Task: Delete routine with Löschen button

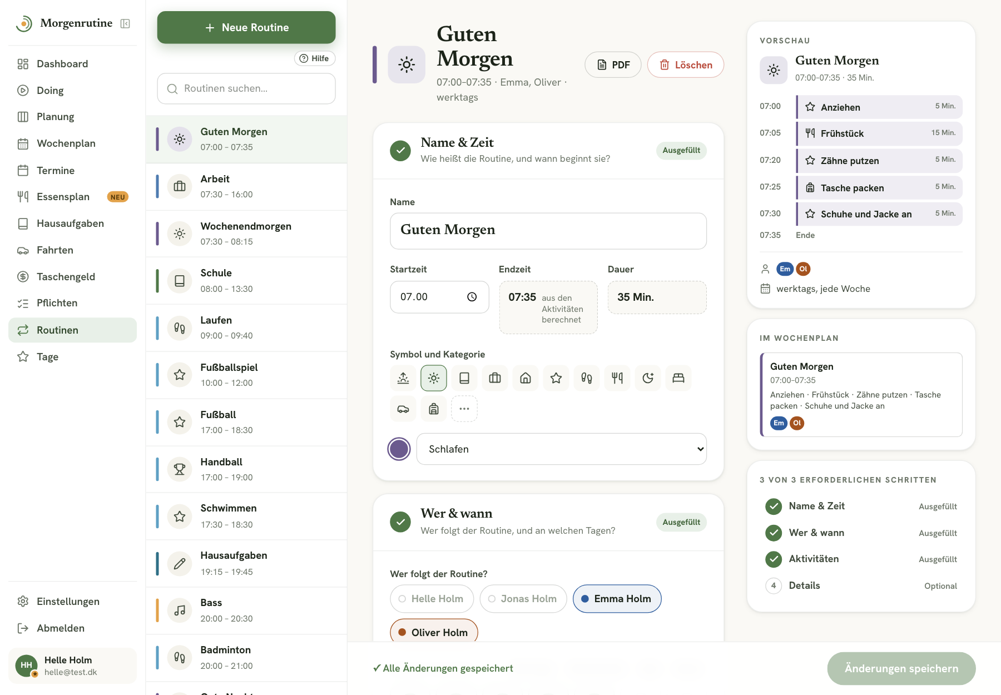Action: (x=685, y=65)
